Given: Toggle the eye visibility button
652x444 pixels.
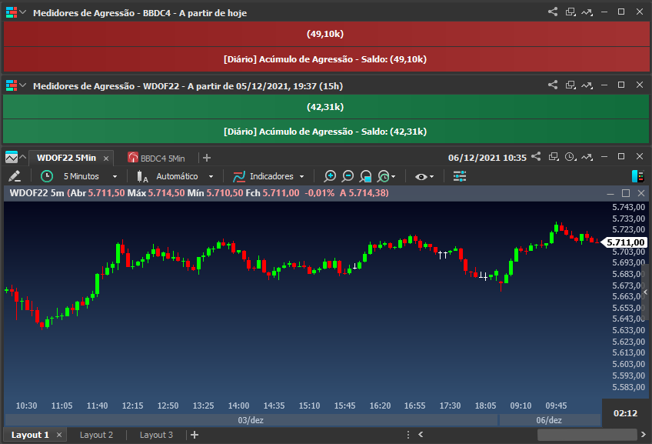Looking at the screenshot, I should (424, 176).
